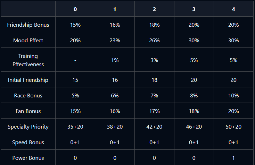Click the dash cell in Training Effectiveness

tap(75, 60)
